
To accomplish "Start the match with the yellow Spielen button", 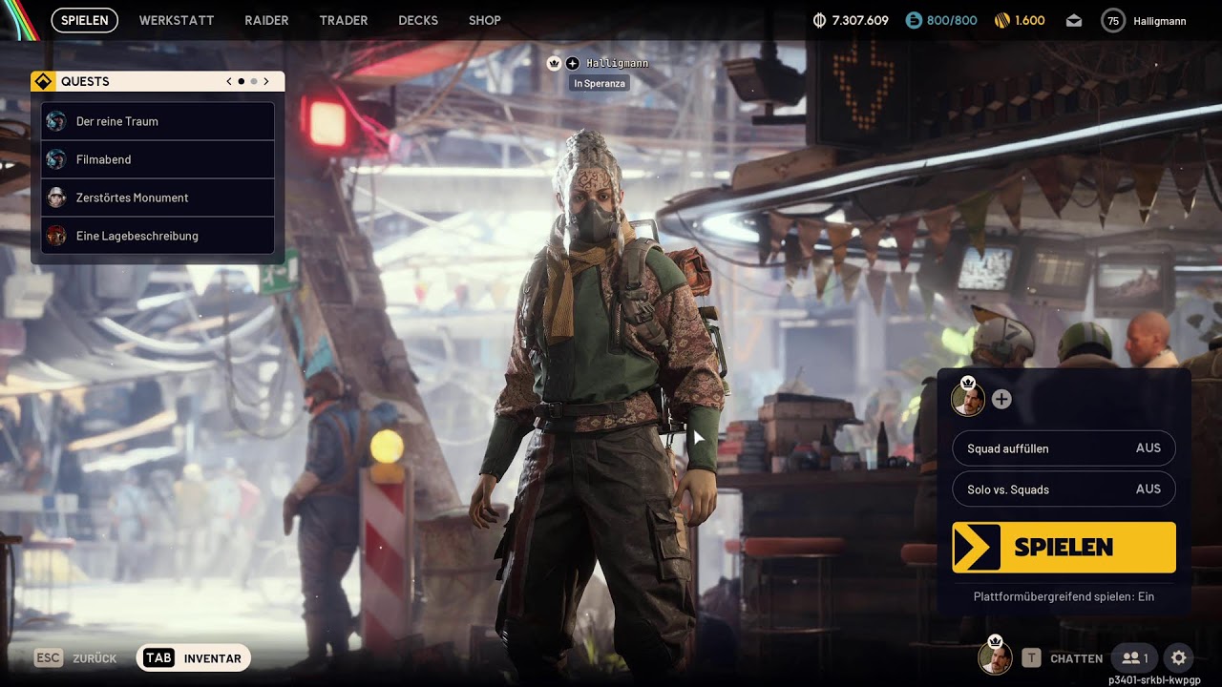I will (1064, 548).
